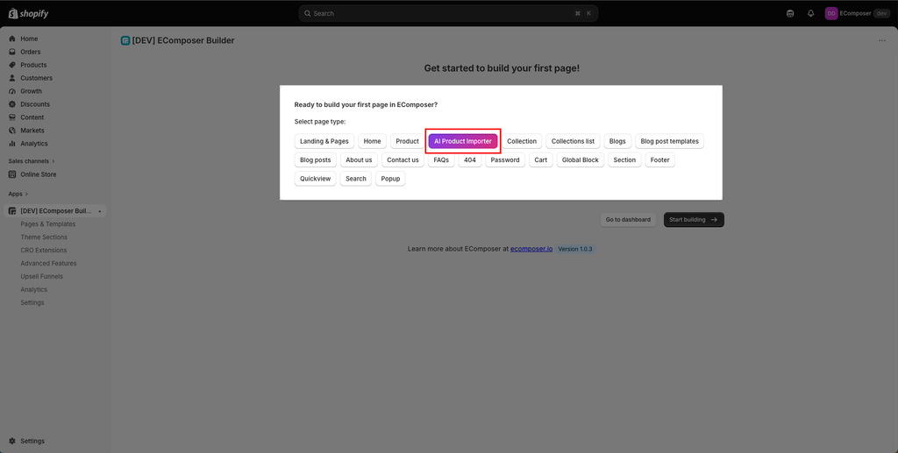Open the [DEV] EComposer Builder app entry
Screen dimensions: 898x453
(x=55, y=212)
